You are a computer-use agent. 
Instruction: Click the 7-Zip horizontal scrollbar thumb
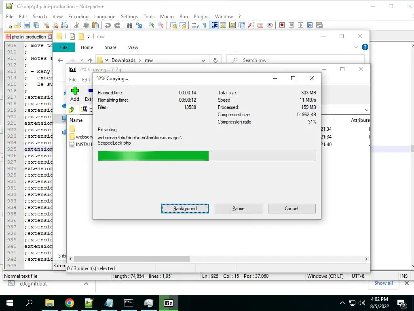[132, 259]
